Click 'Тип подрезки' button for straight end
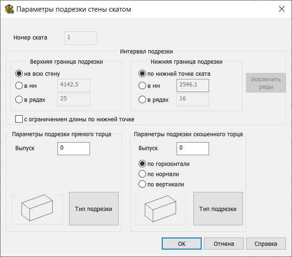292x257 pixels. tap(94, 209)
